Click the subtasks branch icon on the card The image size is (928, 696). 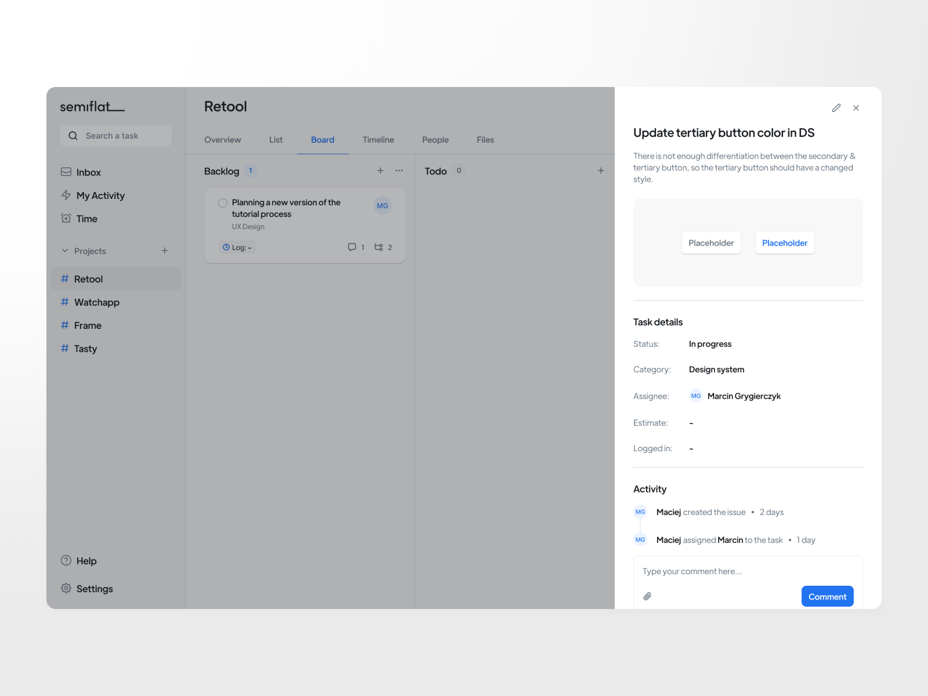point(378,246)
